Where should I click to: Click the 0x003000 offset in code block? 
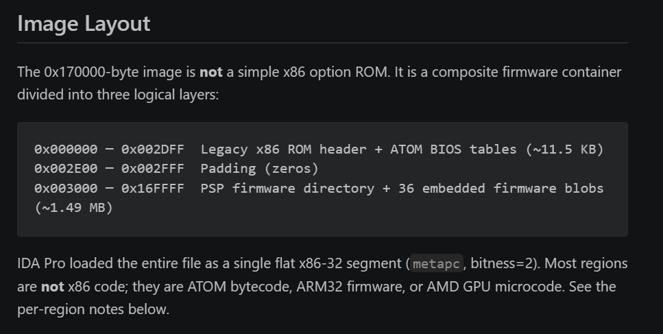66,188
